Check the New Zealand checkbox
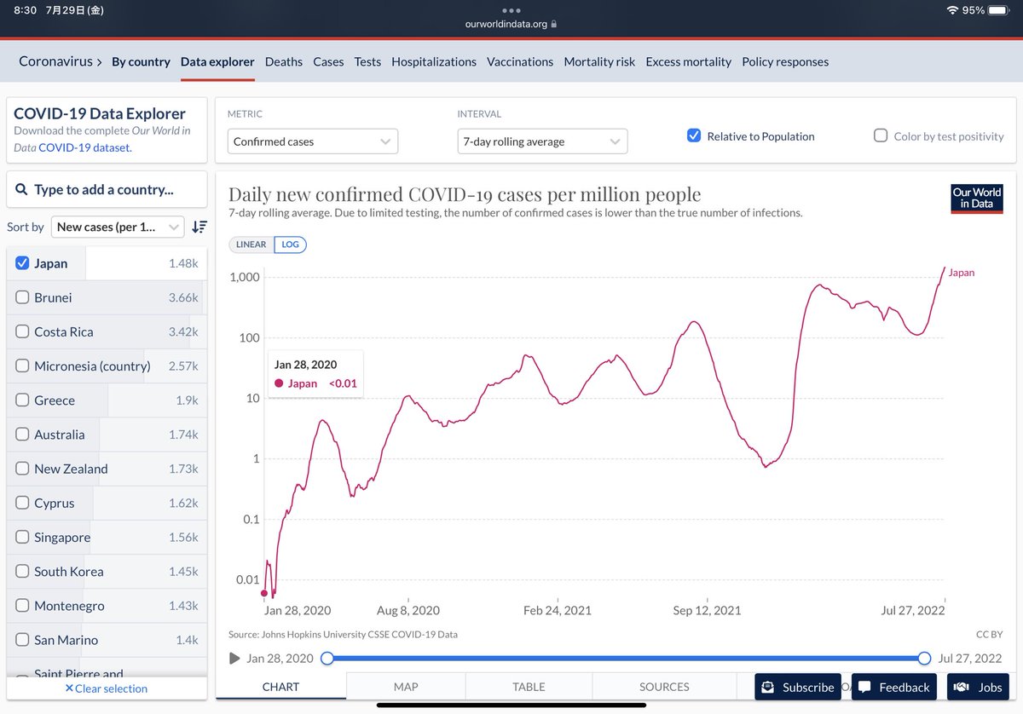1023x714 pixels. coord(23,469)
